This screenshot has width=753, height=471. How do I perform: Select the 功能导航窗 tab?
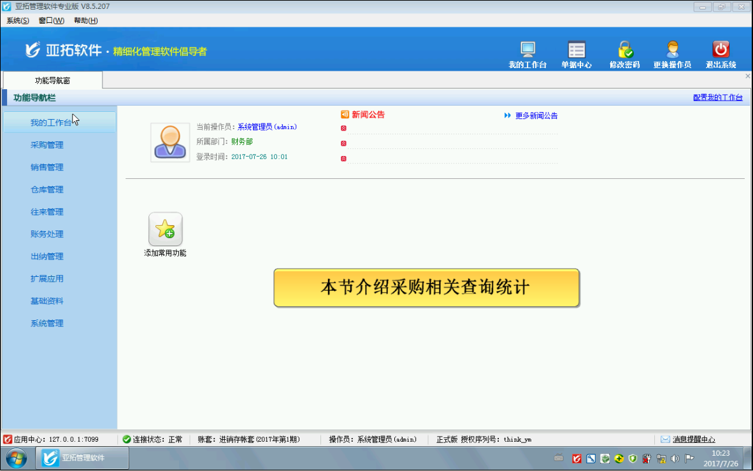coord(52,81)
